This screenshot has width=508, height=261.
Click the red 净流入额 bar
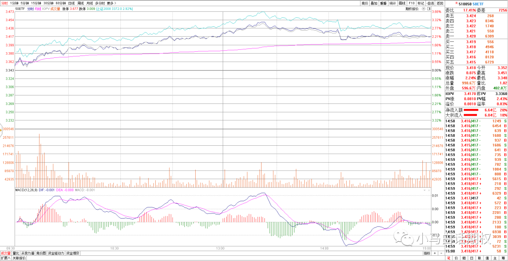coord(471,110)
